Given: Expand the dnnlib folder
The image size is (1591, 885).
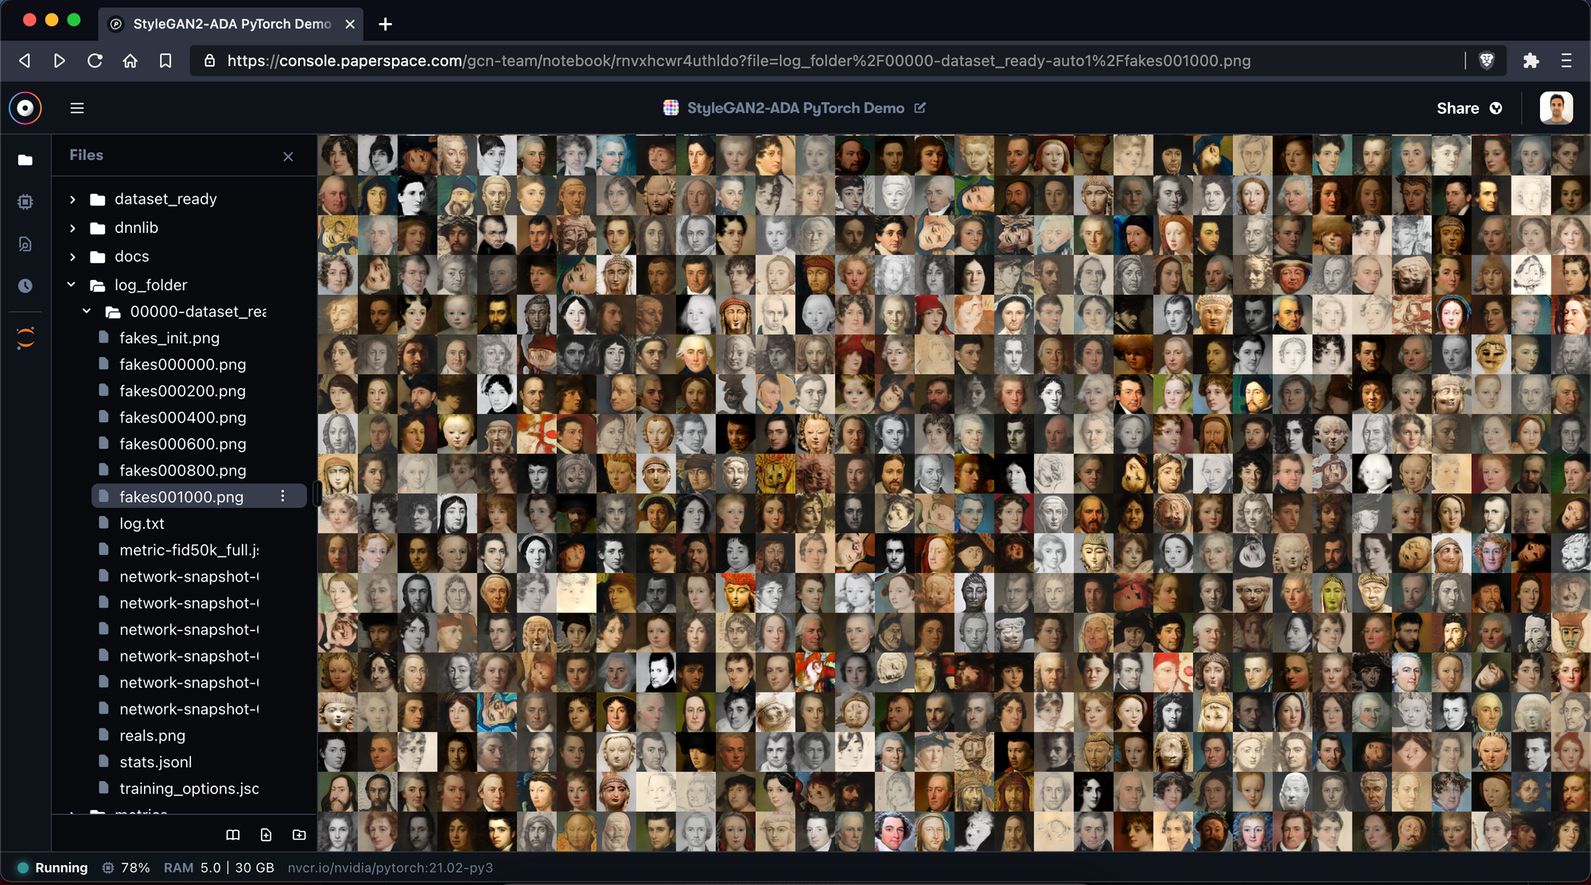Looking at the screenshot, I should coord(72,228).
